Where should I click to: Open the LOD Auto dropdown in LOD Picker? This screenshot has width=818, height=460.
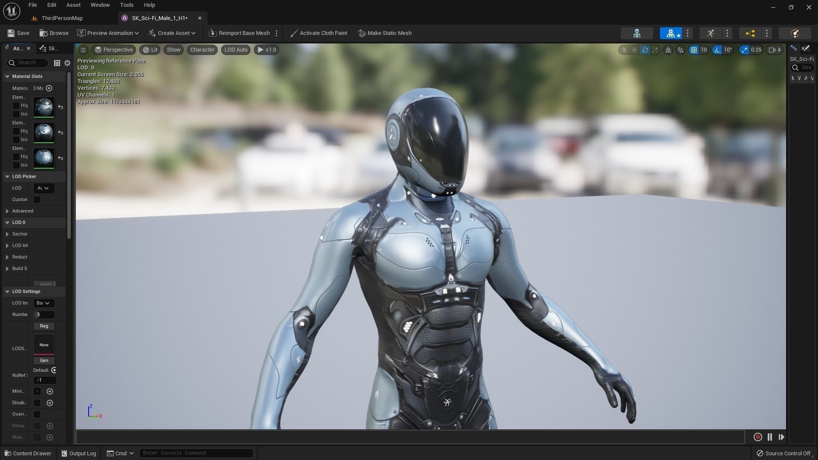[x=44, y=188]
